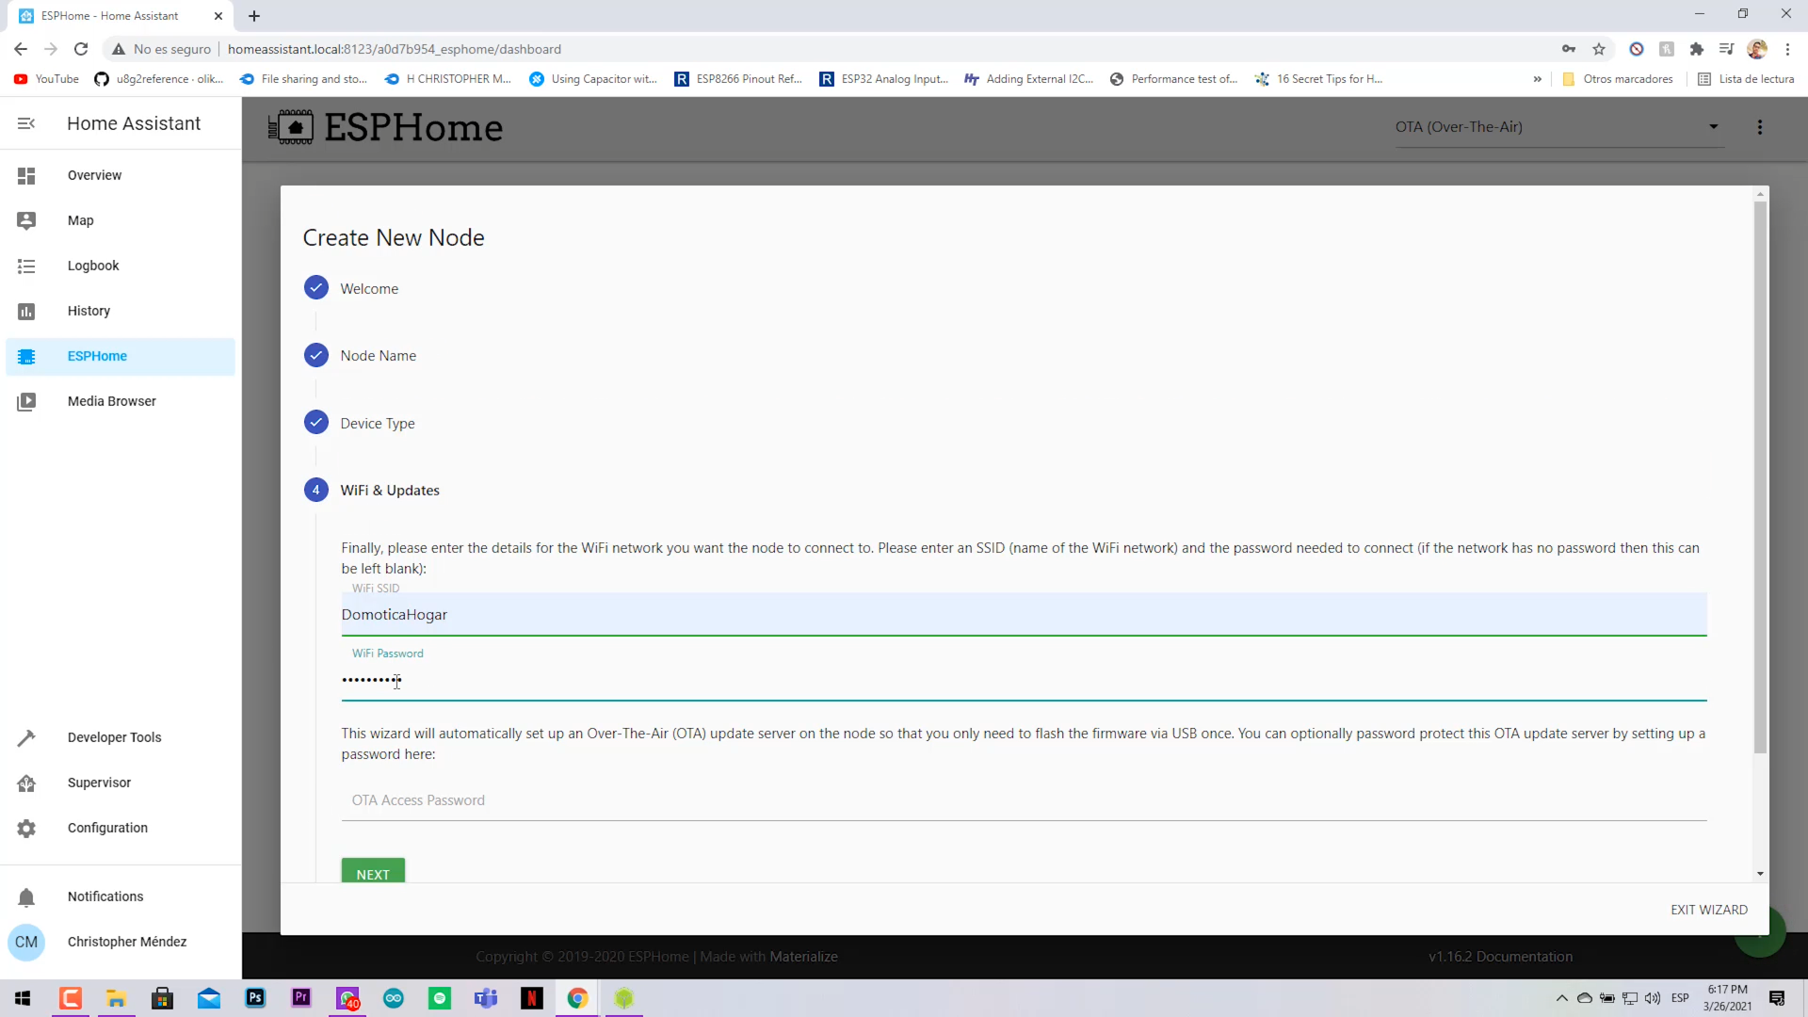Collapse the Home Assistant sidebar menu icon
Viewport: 1808px width, 1017px height.
tap(26, 123)
